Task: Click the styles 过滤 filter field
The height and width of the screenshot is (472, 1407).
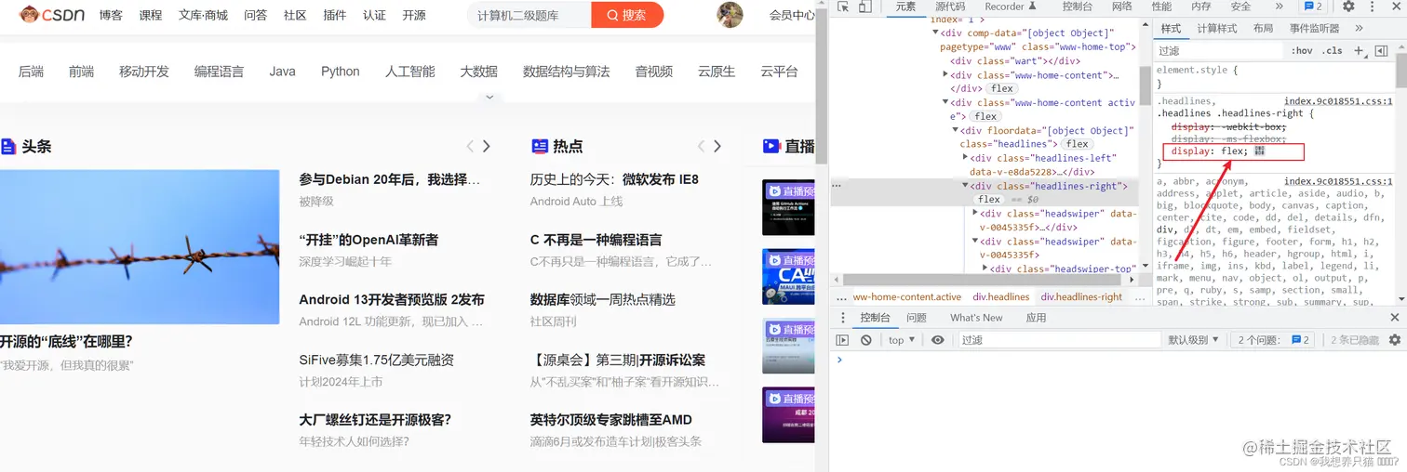Action: 1219,51
